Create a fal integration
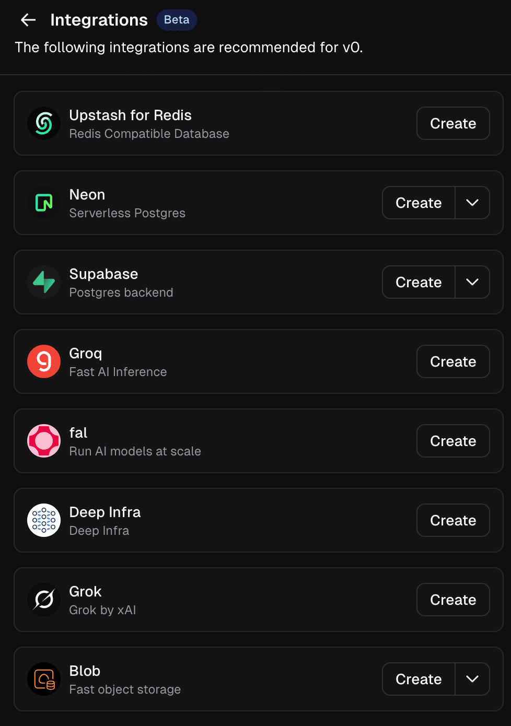511x726 pixels. [x=453, y=441]
